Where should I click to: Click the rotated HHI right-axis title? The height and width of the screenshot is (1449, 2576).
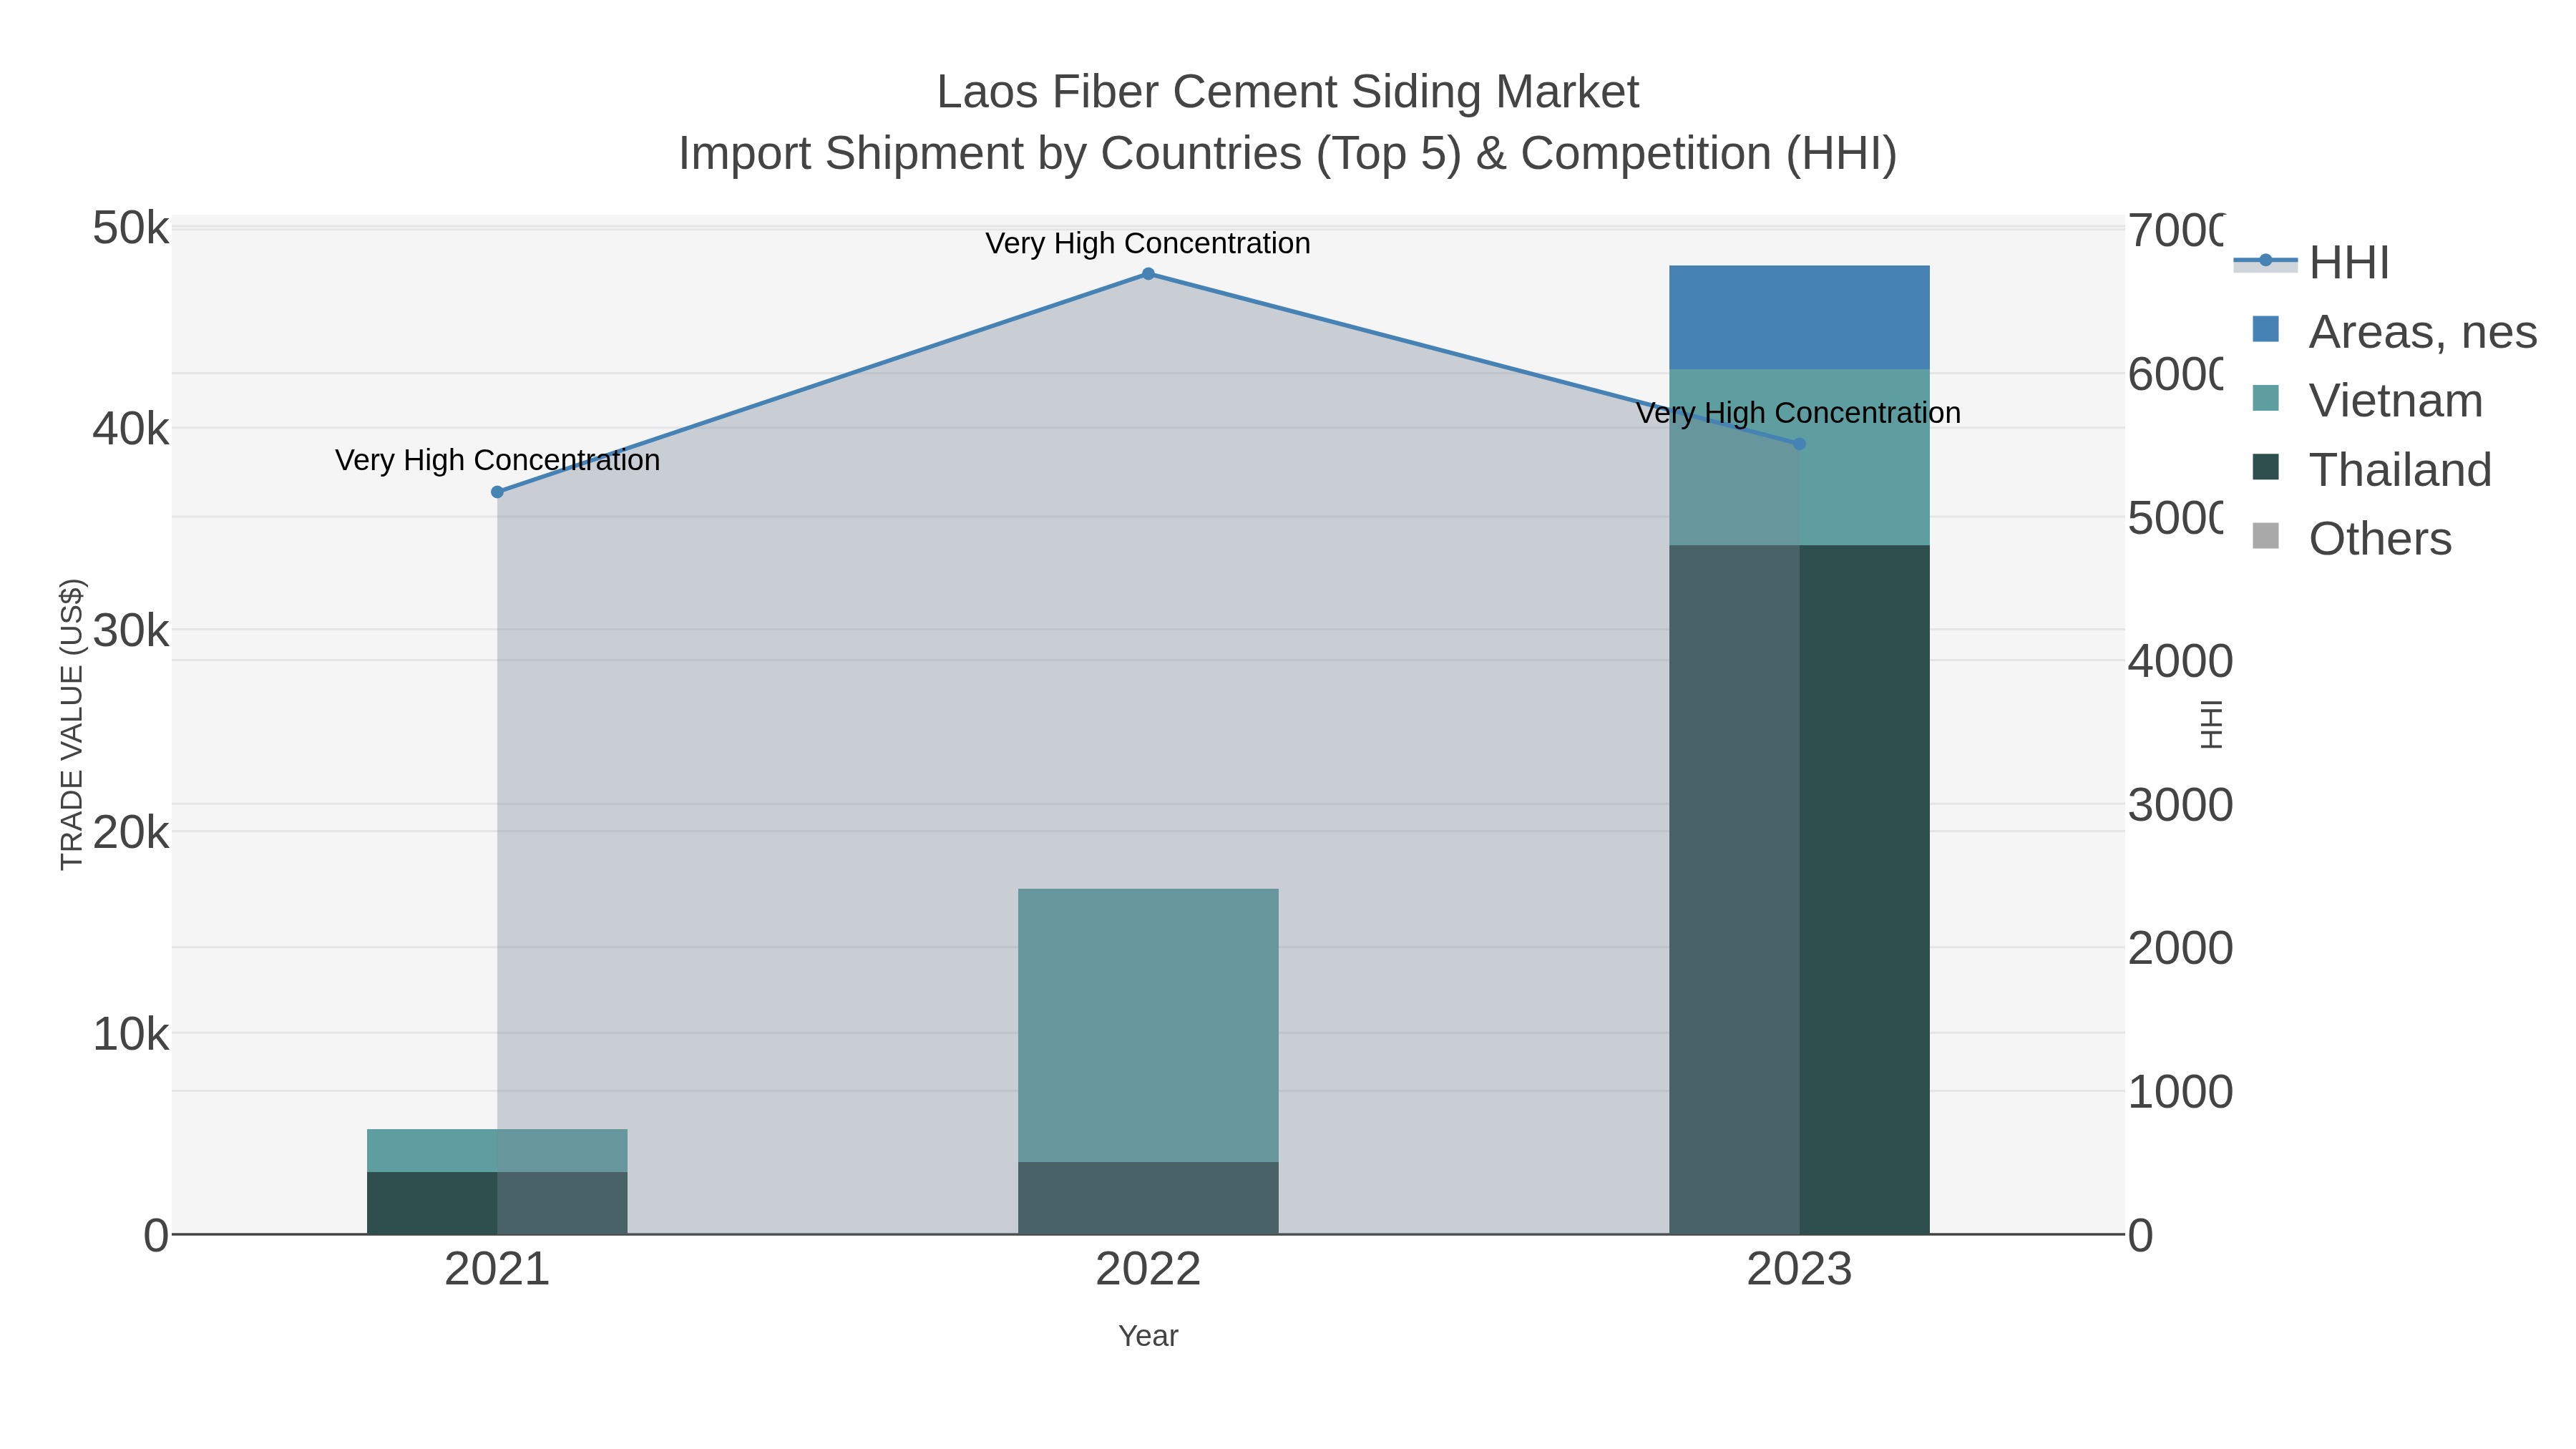pos(2211,724)
